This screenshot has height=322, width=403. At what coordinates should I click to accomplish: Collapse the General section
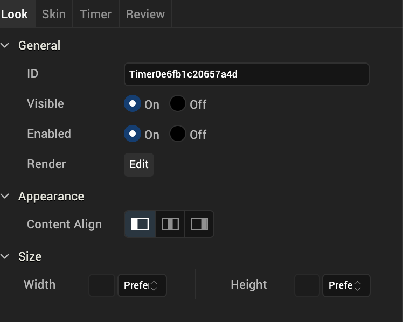coord(6,46)
